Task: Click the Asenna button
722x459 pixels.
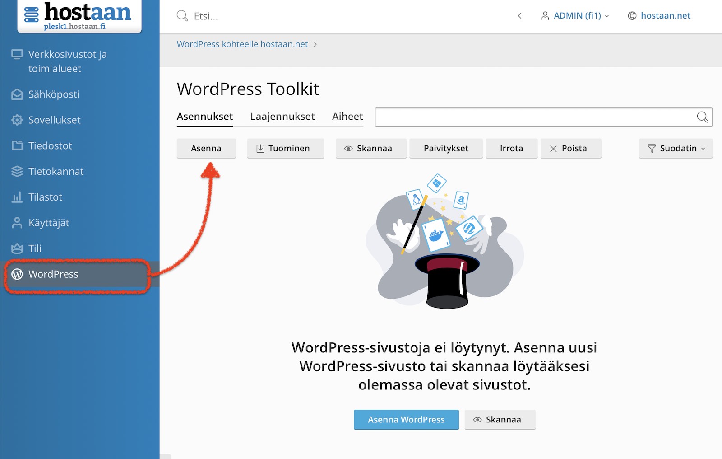Action: click(206, 149)
